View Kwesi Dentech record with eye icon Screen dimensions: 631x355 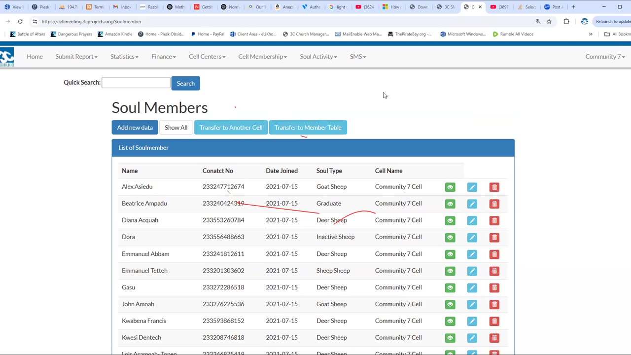click(450, 338)
